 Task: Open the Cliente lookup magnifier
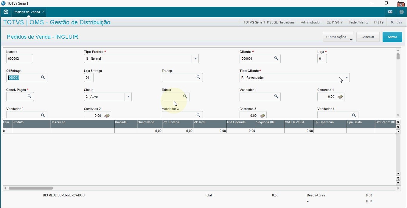[276, 59]
